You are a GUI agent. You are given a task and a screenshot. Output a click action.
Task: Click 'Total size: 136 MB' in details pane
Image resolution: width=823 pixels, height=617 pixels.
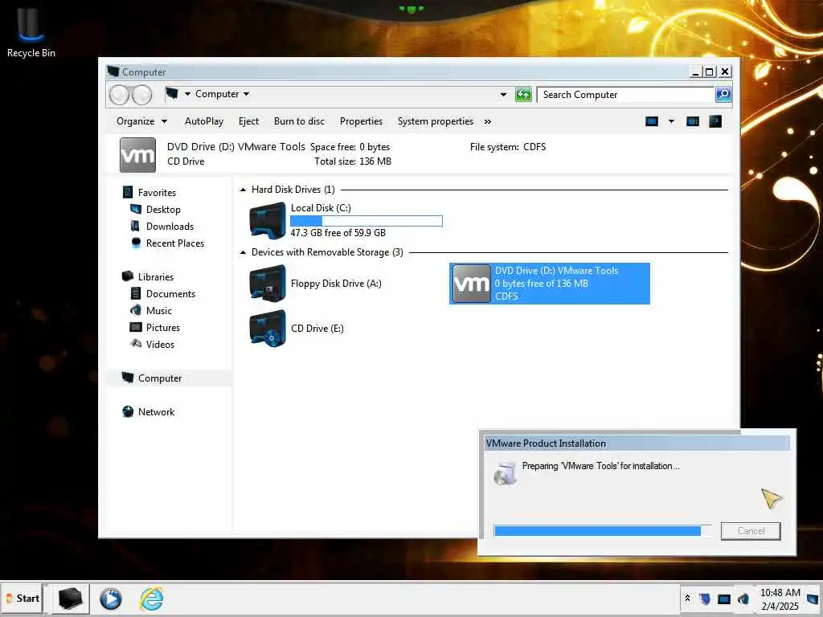(353, 161)
